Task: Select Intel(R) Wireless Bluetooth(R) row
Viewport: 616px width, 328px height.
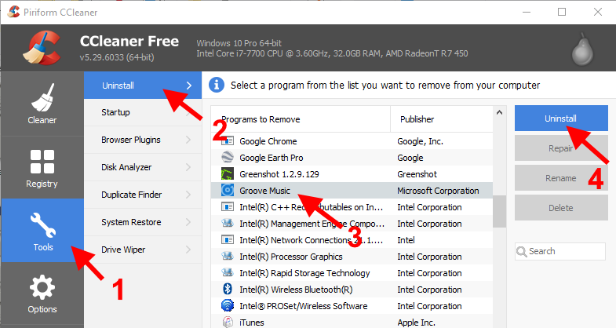Action: tap(352, 290)
